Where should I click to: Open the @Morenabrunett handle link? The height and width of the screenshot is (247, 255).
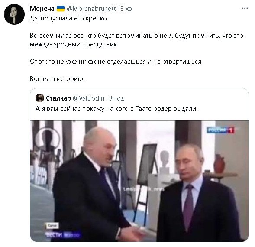tap(91, 9)
